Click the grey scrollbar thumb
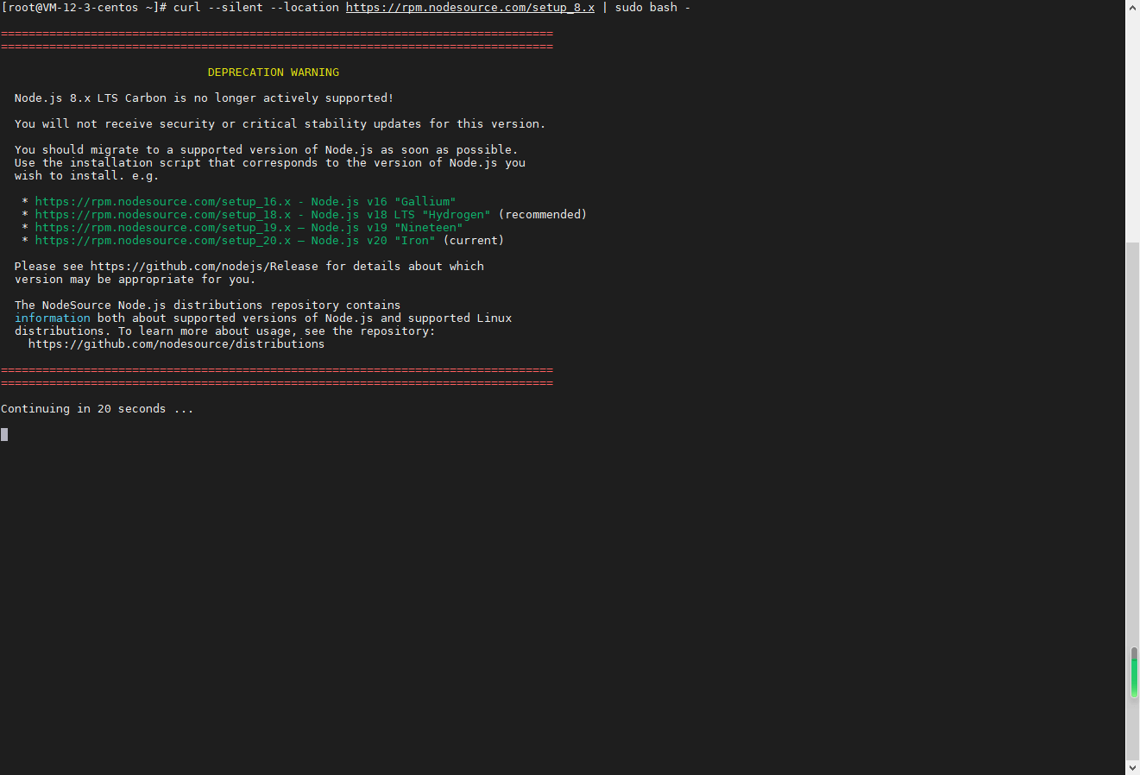The image size is (1140, 775). [x=1132, y=501]
